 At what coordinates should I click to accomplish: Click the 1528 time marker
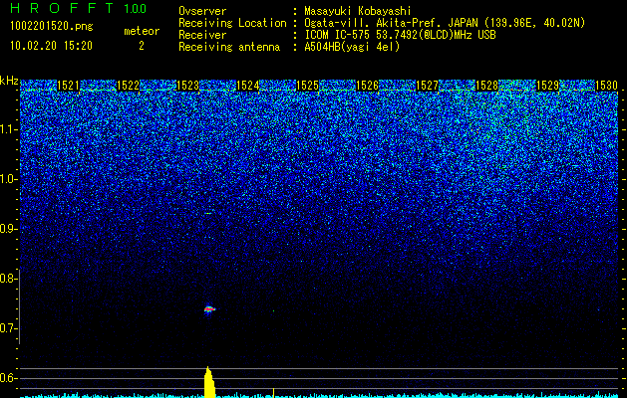click(487, 85)
